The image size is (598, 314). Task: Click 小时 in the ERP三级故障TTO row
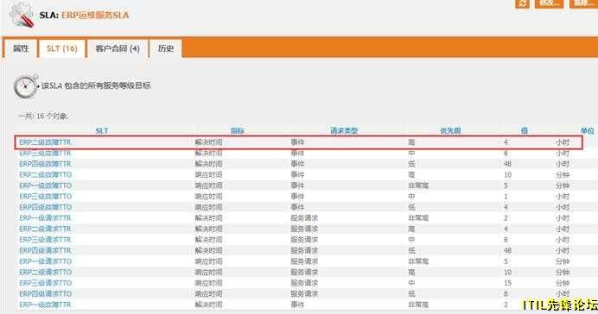(563, 197)
